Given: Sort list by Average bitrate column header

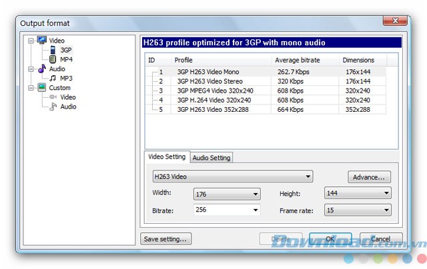Looking at the screenshot, I should (x=296, y=60).
